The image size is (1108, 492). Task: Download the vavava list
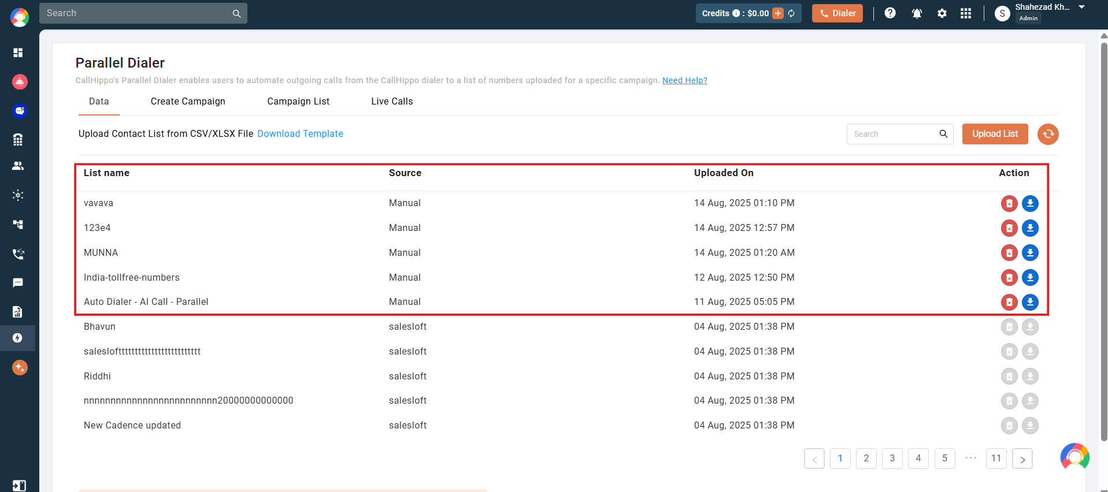[x=1030, y=203]
